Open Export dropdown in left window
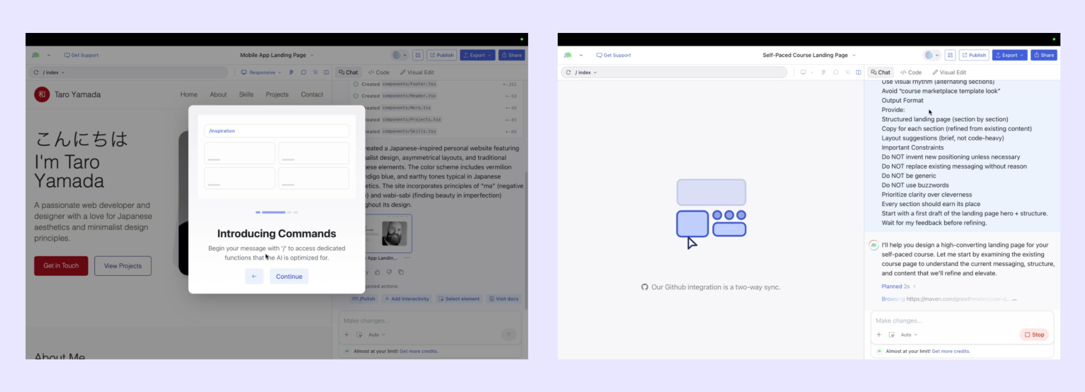Image resolution: width=1085 pixels, height=392 pixels. [x=478, y=55]
